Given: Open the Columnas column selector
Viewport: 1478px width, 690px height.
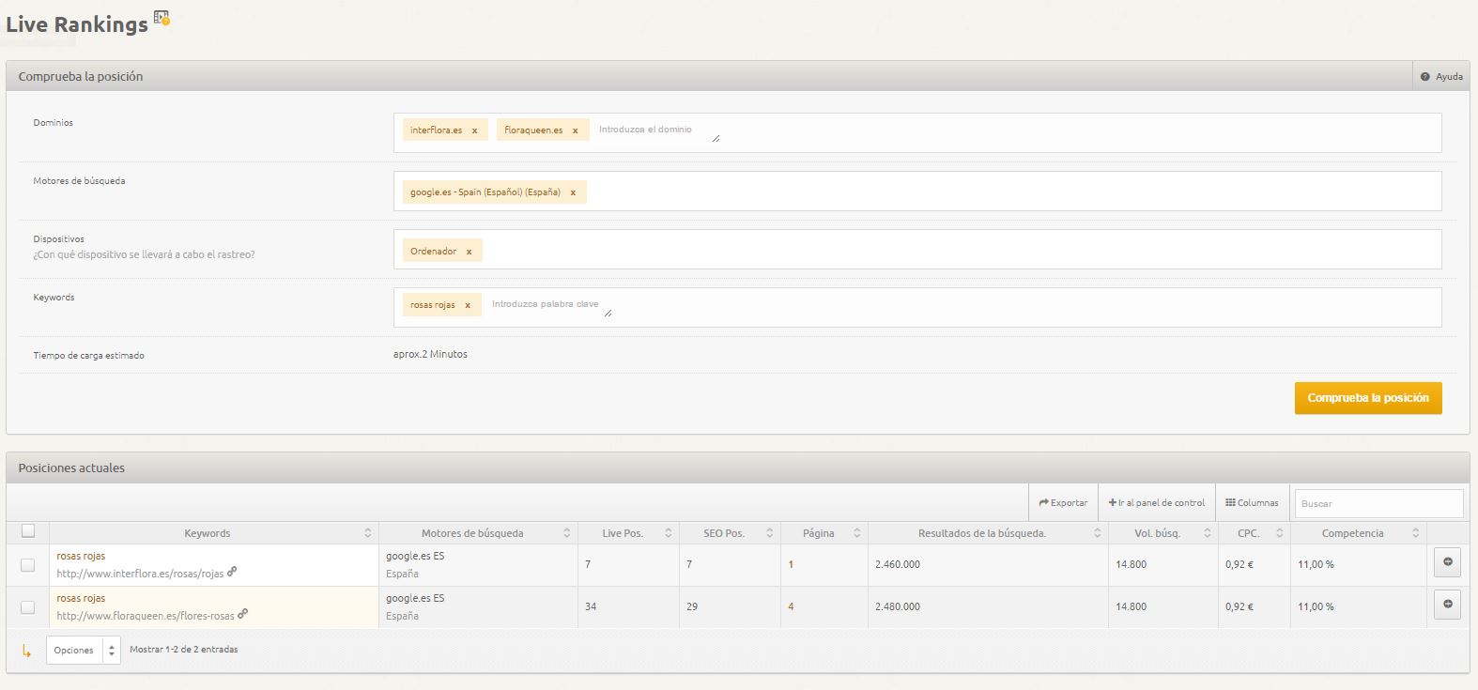Looking at the screenshot, I should coord(1252,503).
